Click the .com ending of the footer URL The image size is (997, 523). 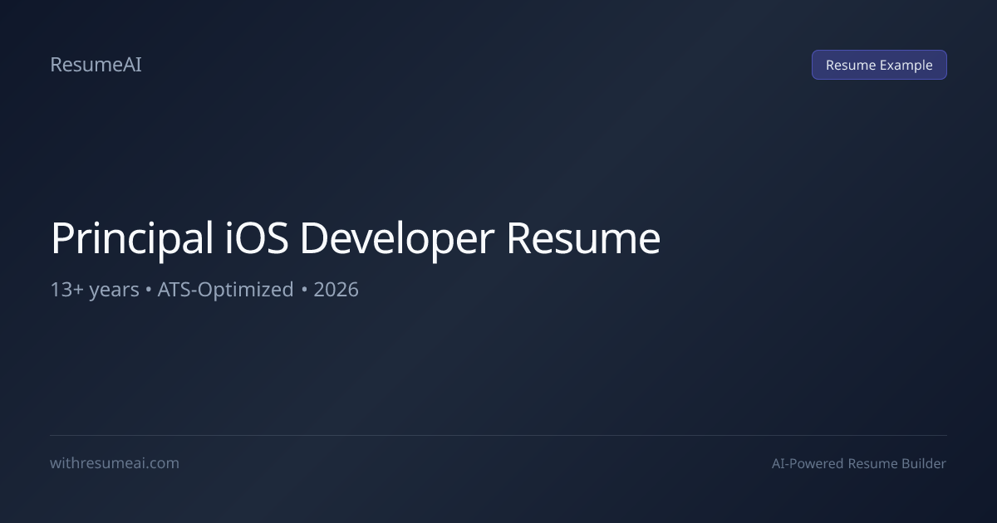point(165,463)
